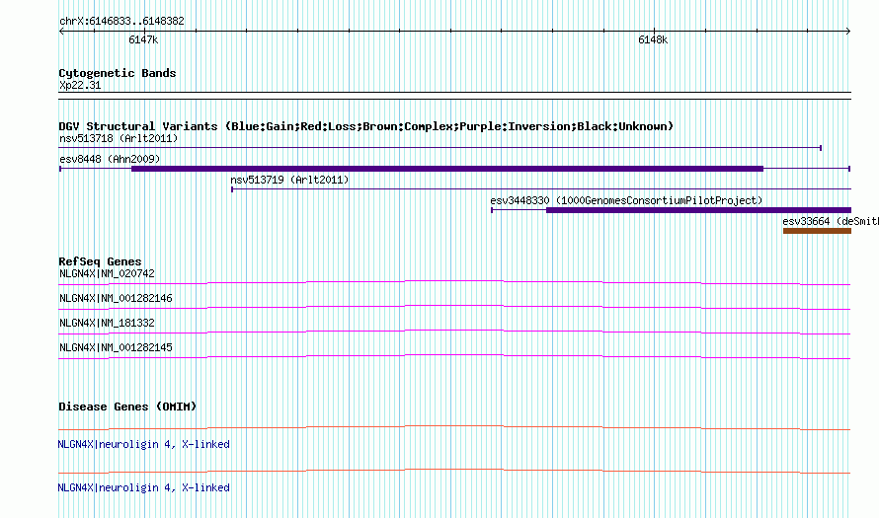Select the esv3448330 1000GenomesConsortiumPilotProject label
879x518 pixels.
click(x=627, y=200)
